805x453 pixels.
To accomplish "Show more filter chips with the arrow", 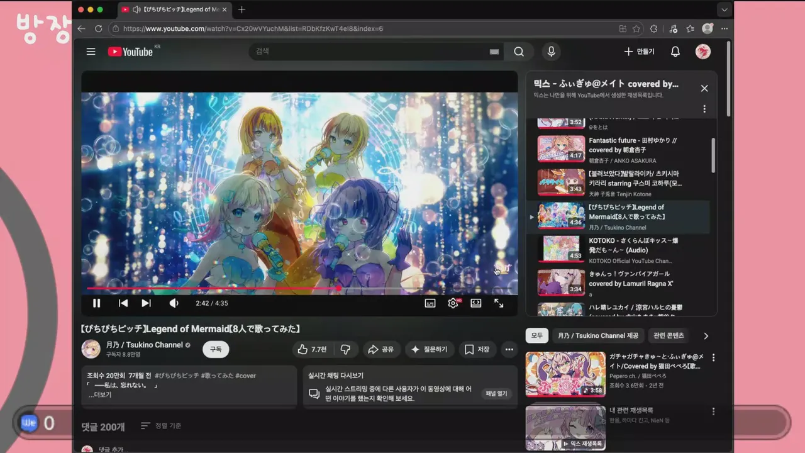I will (x=706, y=335).
